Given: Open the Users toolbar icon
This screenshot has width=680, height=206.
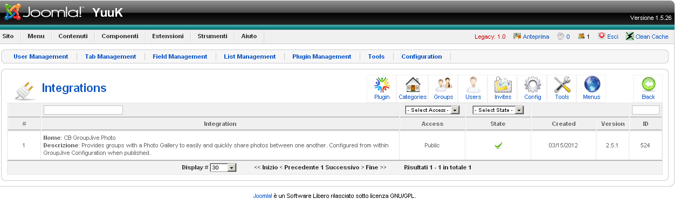Looking at the screenshot, I should [473, 89].
